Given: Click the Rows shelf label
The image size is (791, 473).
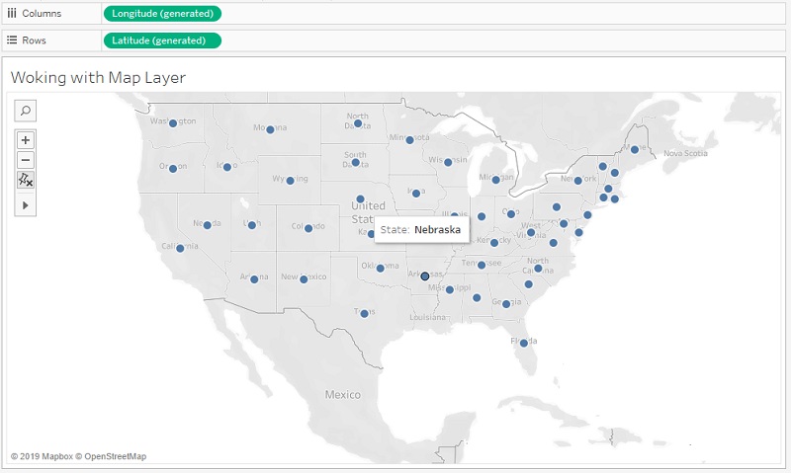Looking at the screenshot, I should pyautogui.click(x=34, y=40).
